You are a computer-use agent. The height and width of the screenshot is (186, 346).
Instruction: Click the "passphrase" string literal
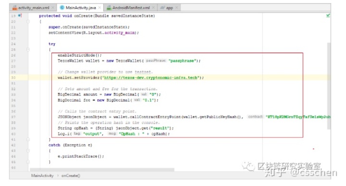[x=182, y=61]
